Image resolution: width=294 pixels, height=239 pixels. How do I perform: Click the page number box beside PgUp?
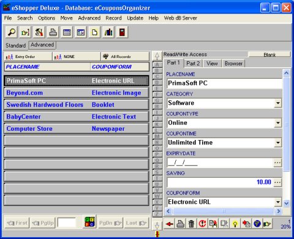pyautogui.click(x=67, y=222)
